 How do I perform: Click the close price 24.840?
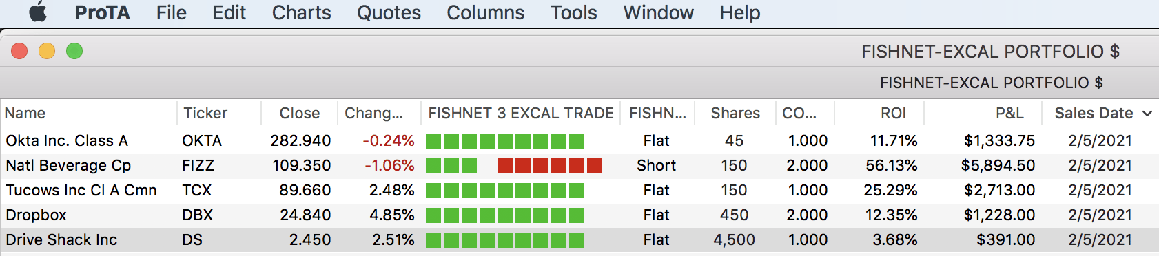[305, 215]
